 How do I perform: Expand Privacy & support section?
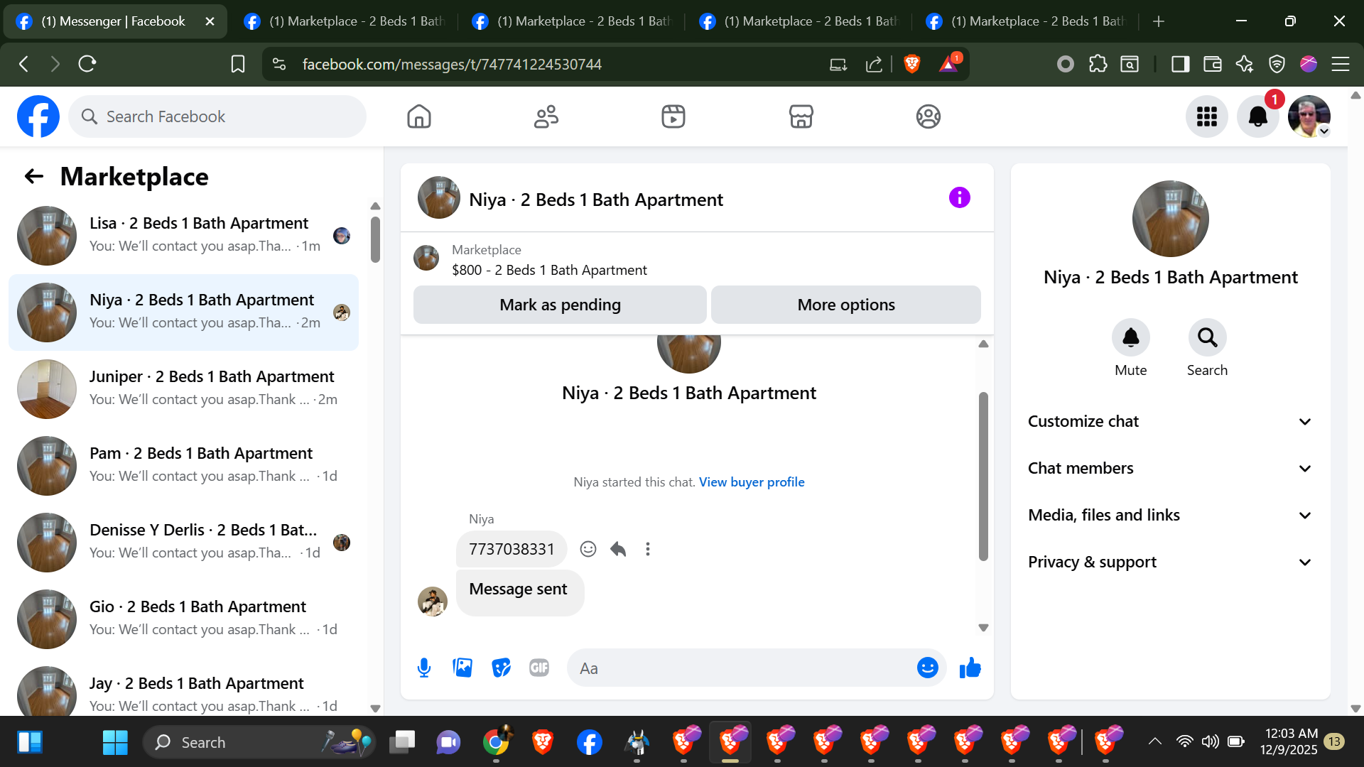pos(1170,562)
